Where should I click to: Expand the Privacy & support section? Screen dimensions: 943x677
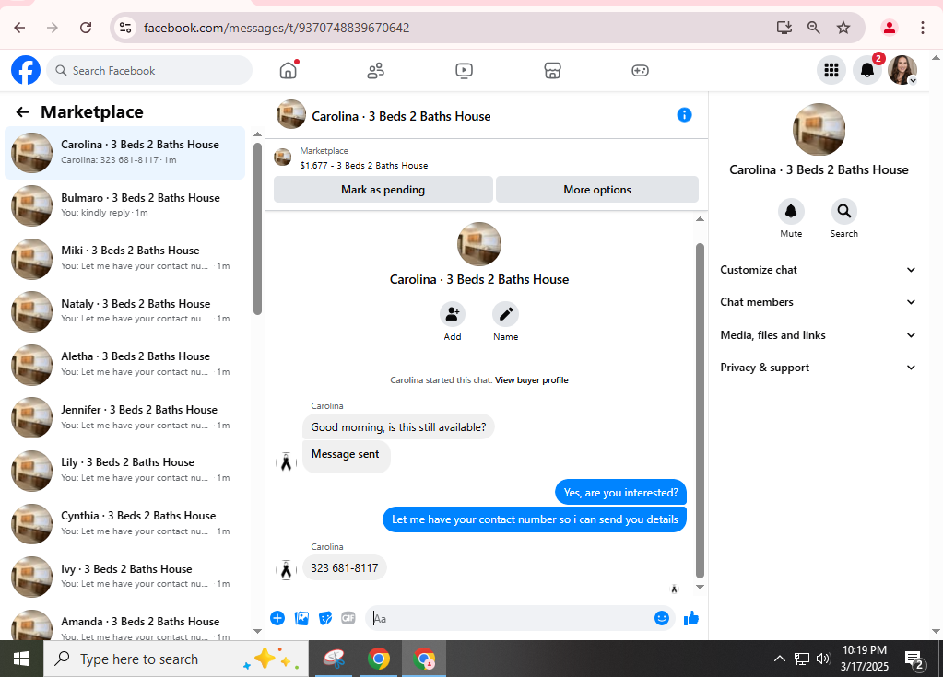(818, 368)
